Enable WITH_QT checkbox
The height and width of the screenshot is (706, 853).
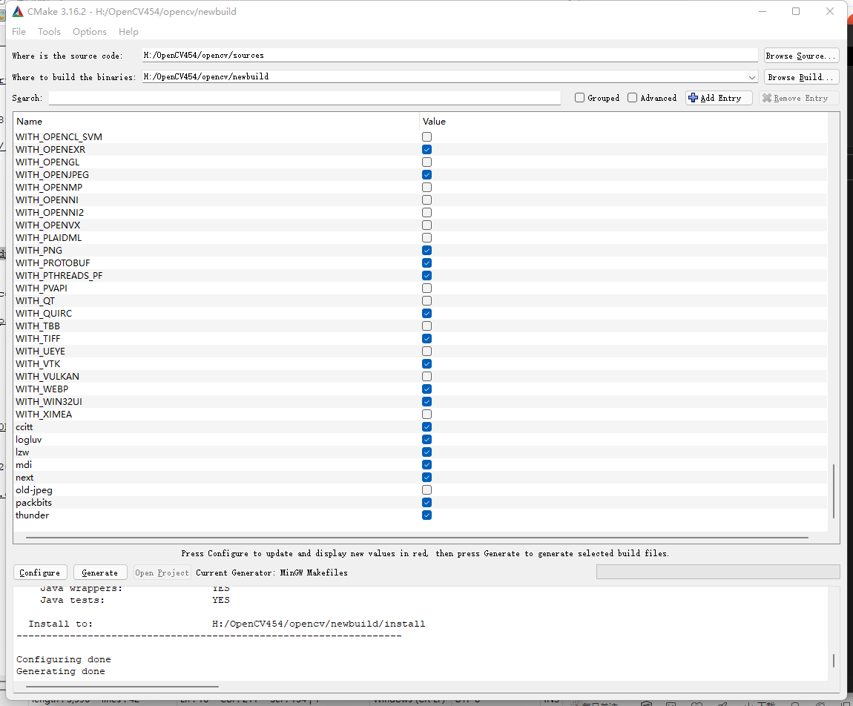tap(427, 301)
